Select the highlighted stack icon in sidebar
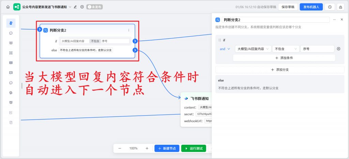The width and height of the screenshot is (349, 159). pos(11,23)
